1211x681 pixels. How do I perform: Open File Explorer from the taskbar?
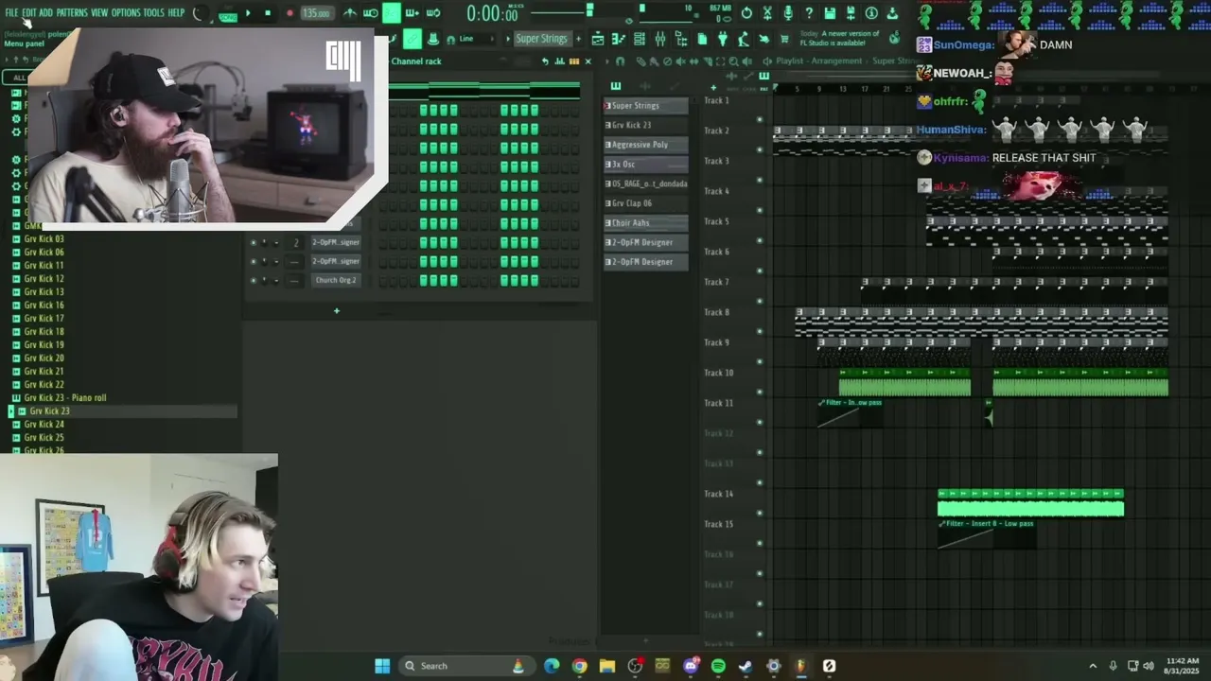point(607,666)
